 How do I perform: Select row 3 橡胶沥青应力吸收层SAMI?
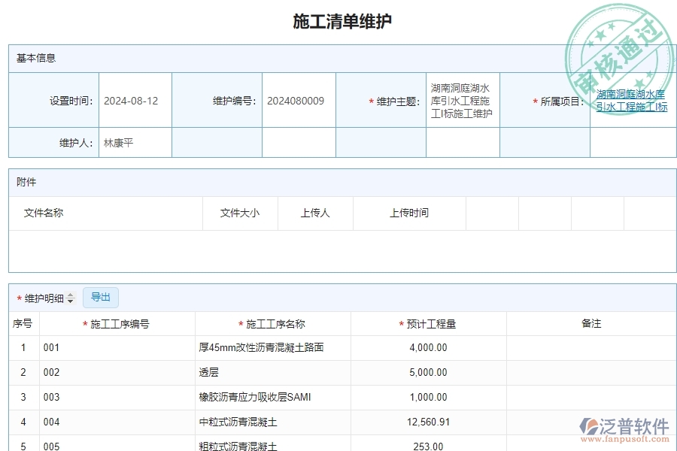click(x=247, y=398)
